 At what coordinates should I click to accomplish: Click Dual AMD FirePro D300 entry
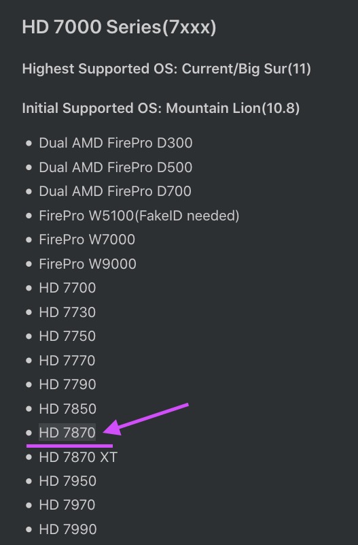click(115, 143)
